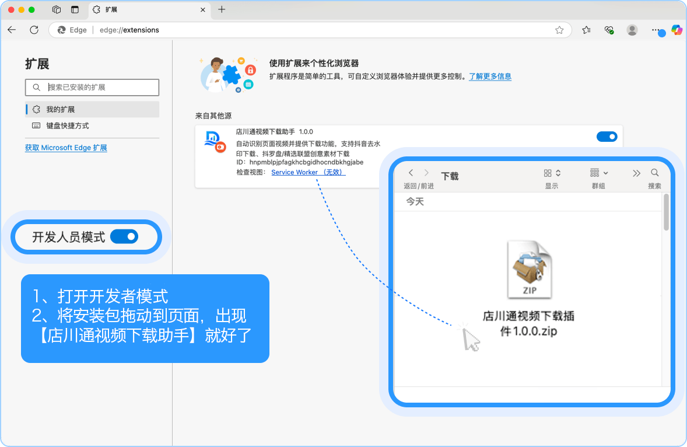The width and height of the screenshot is (687, 447).
Task: Open the Service Worker（无效） inspect link
Action: click(x=309, y=172)
